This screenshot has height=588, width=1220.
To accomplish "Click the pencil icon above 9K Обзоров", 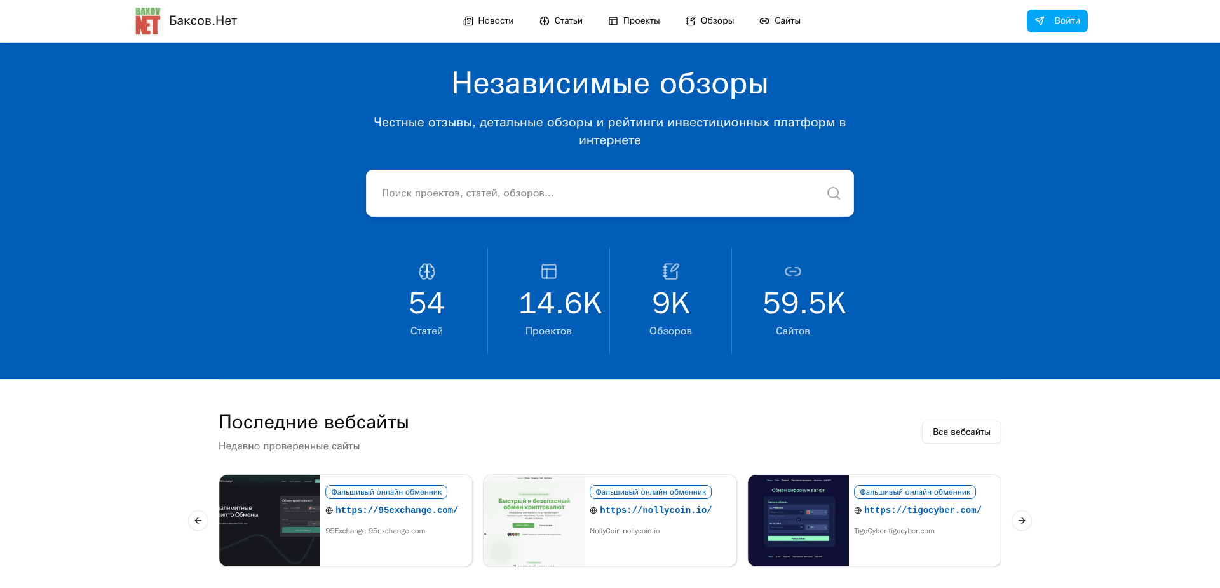I will click(670, 271).
